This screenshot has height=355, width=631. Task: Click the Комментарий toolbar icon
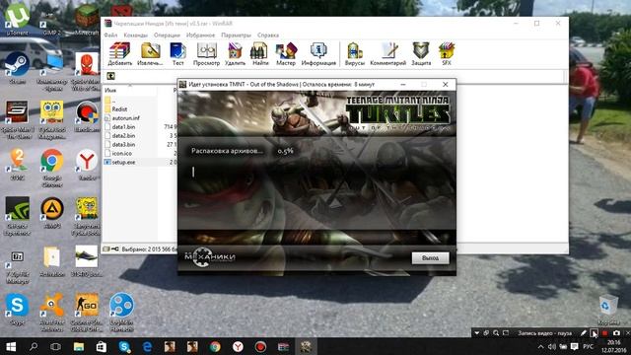[x=387, y=54]
